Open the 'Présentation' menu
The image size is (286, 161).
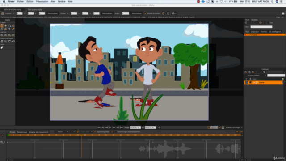[42, 1]
